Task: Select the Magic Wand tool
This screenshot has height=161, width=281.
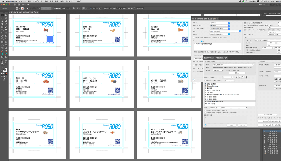Action: (2, 18)
